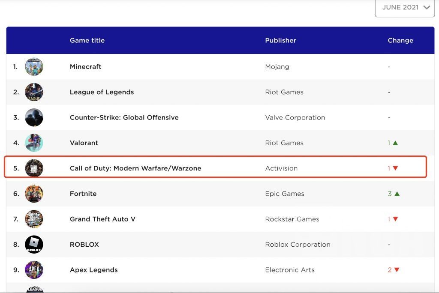
Task: Select Call of Duty: Modern Warfare/Warzone title
Action: pyautogui.click(x=135, y=168)
